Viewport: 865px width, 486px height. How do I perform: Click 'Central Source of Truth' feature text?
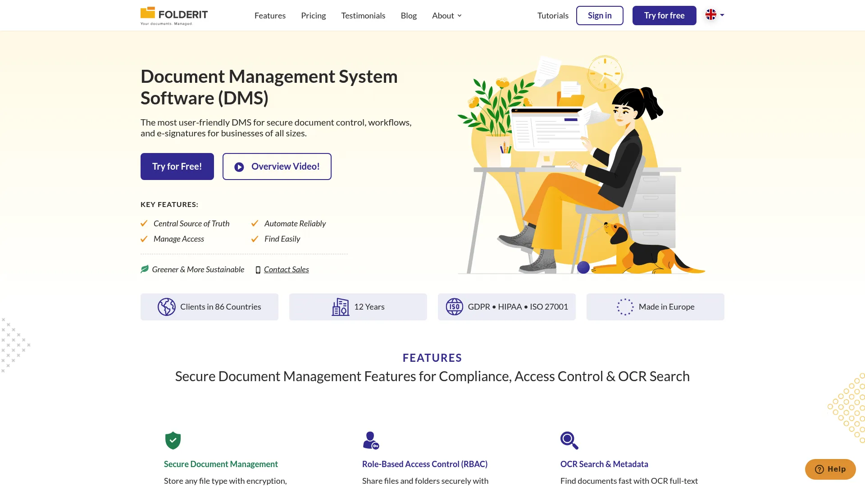[191, 224]
